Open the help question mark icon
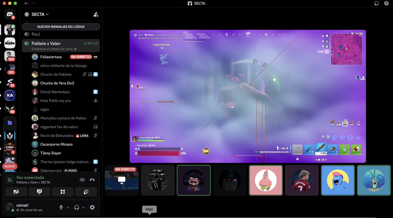The width and height of the screenshot is (393, 218). tap(386, 3)
